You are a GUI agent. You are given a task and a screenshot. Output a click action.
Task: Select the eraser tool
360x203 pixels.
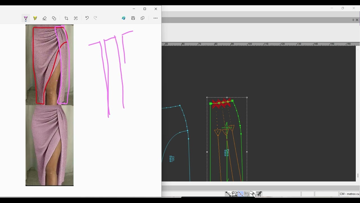click(x=44, y=18)
